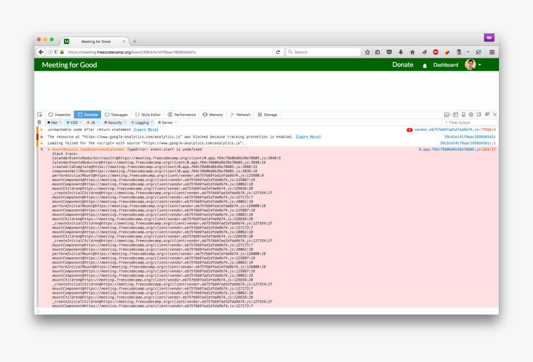Open the JS filter dropdown arrow

point(99,122)
